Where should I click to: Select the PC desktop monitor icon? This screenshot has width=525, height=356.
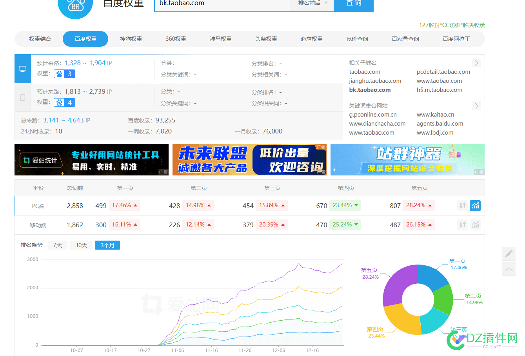[x=23, y=69]
